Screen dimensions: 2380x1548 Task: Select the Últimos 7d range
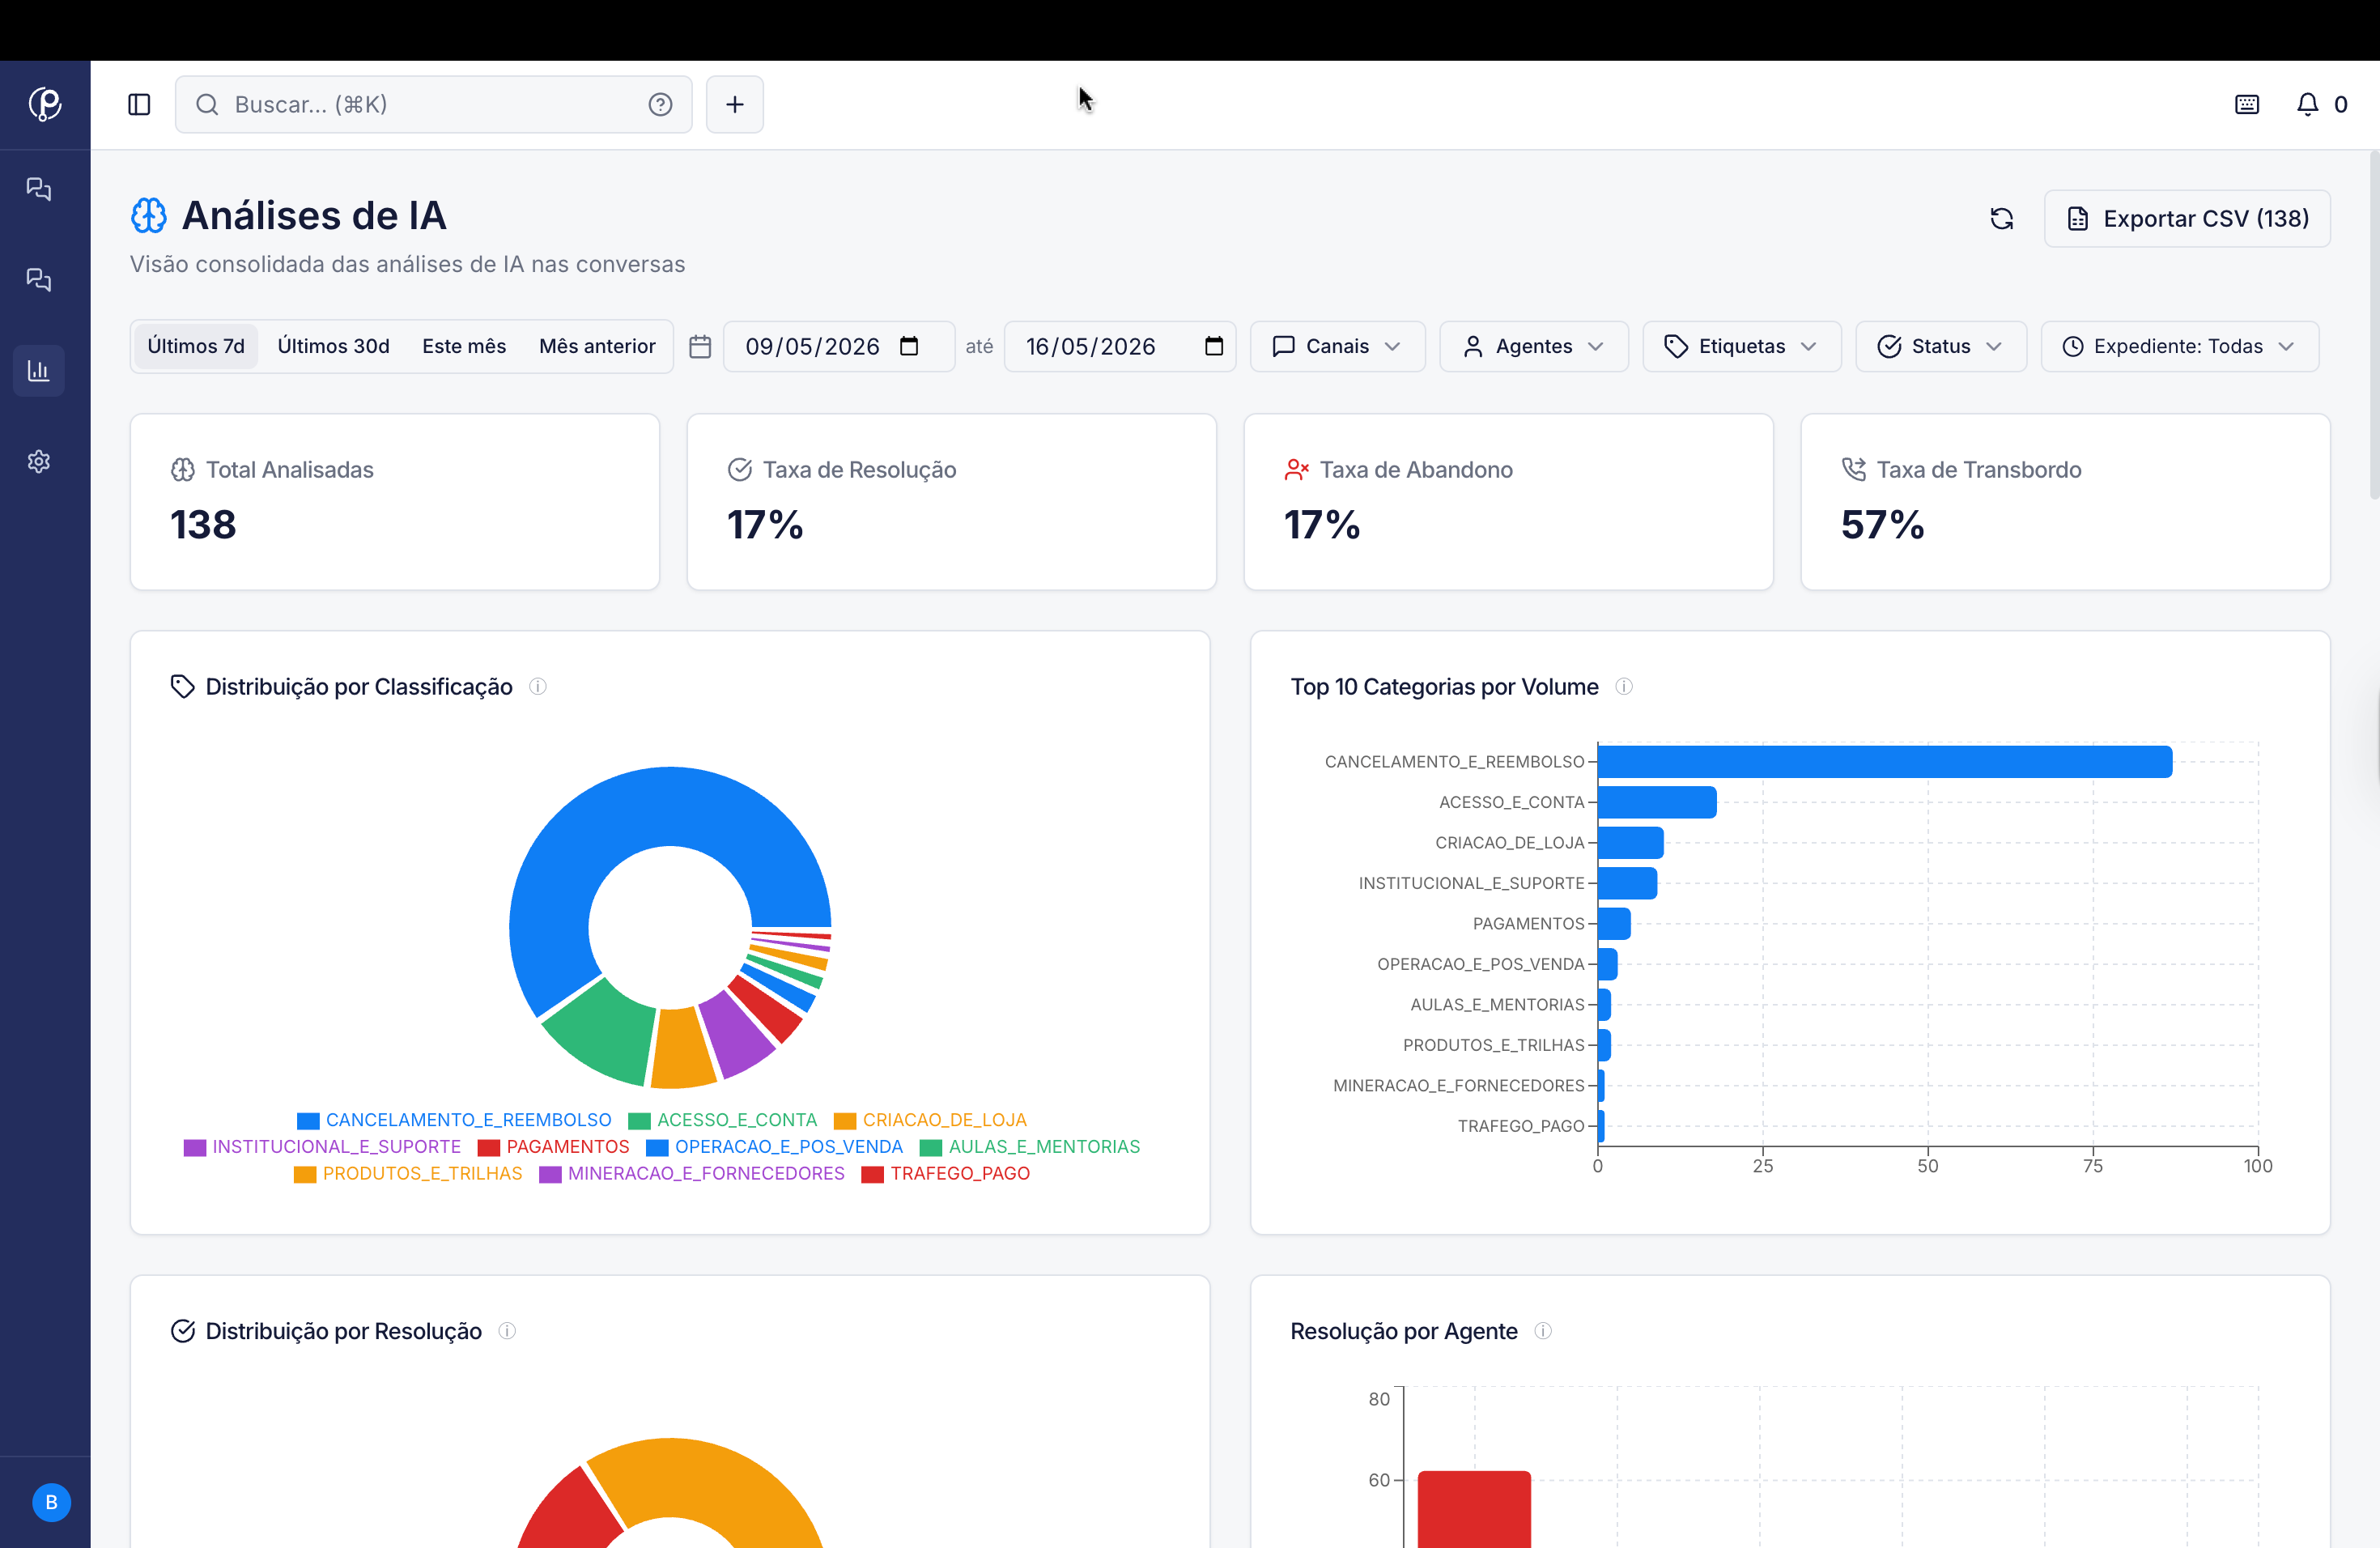196,346
